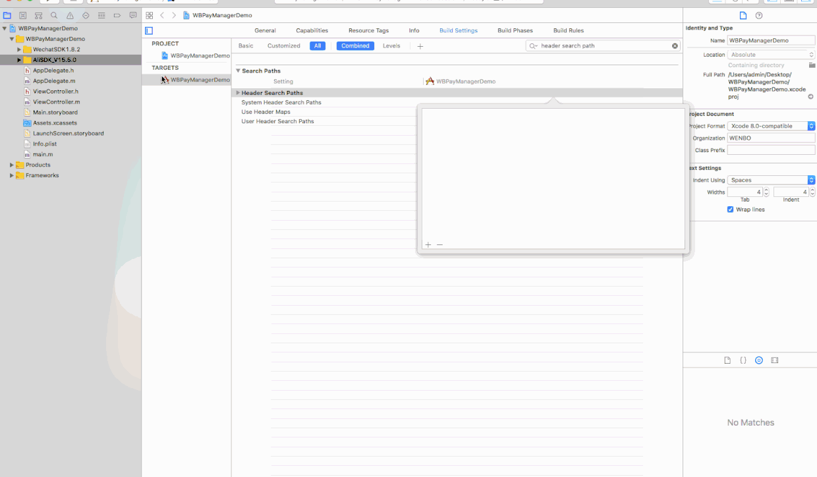
Task: Open the General tab
Action: (265, 30)
